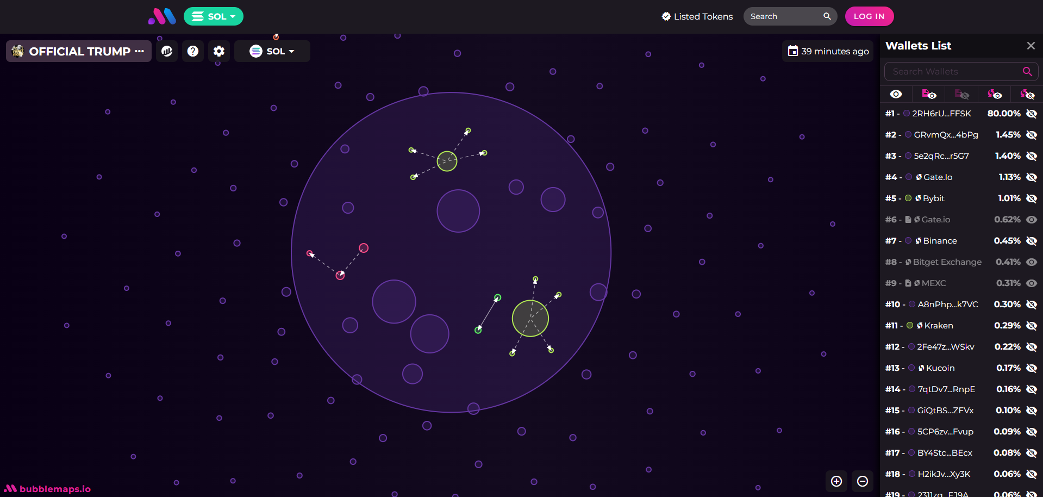Show all contracts using the document-eye icon

coord(929,94)
